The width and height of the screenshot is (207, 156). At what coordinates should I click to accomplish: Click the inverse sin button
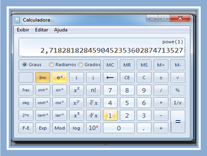pos(60,90)
